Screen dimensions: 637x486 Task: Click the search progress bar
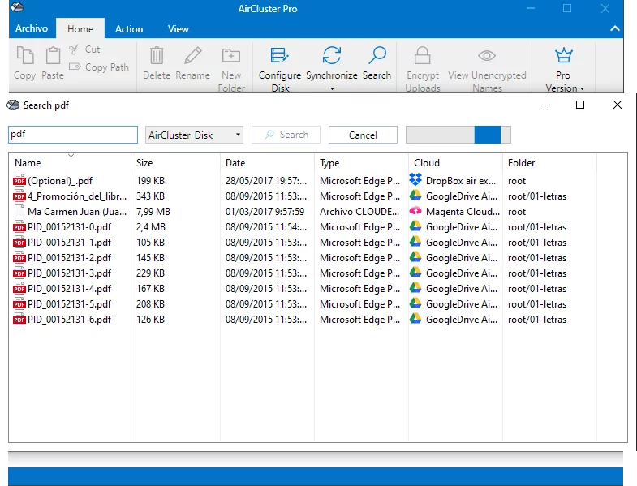point(458,135)
